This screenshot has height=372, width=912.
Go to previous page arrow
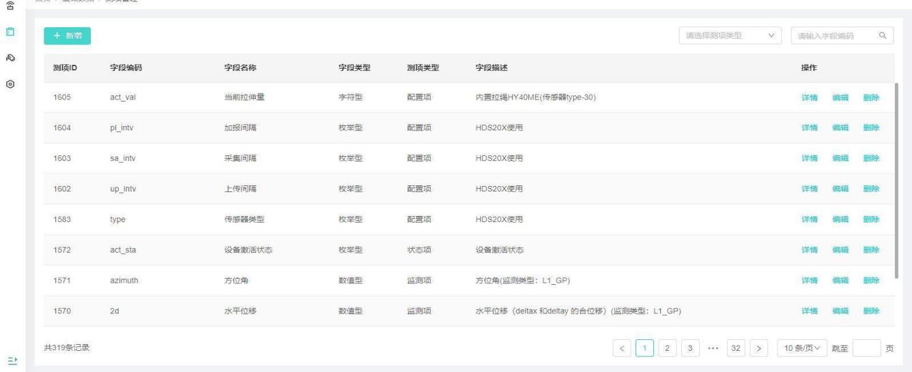click(x=622, y=349)
